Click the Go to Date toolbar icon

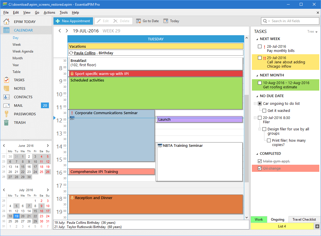[138, 21]
